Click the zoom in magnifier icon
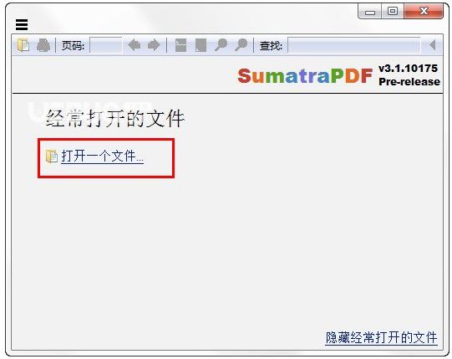This screenshot has width=452, height=359. click(x=241, y=45)
